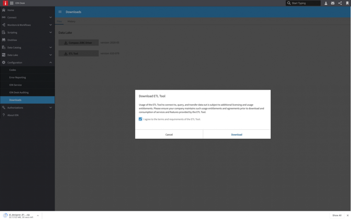Click the Compass JDBC Driver button label
The height and width of the screenshot is (220, 351).
(80, 43)
